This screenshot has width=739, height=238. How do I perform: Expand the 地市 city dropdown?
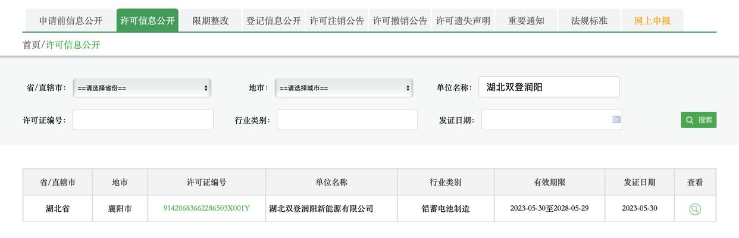click(x=344, y=88)
